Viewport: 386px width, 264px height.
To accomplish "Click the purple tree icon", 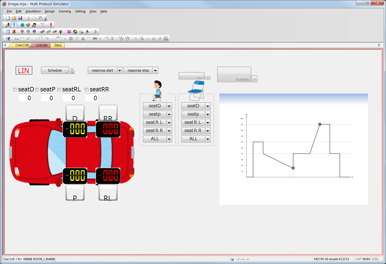I will click(x=34, y=32).
